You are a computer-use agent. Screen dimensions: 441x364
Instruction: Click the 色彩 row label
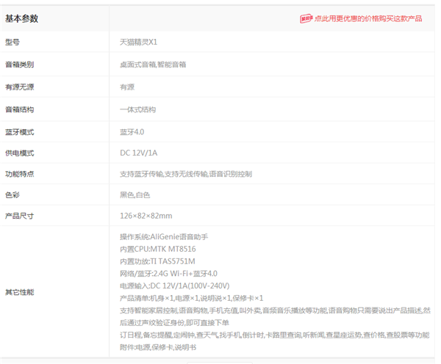tap(12, 195)
